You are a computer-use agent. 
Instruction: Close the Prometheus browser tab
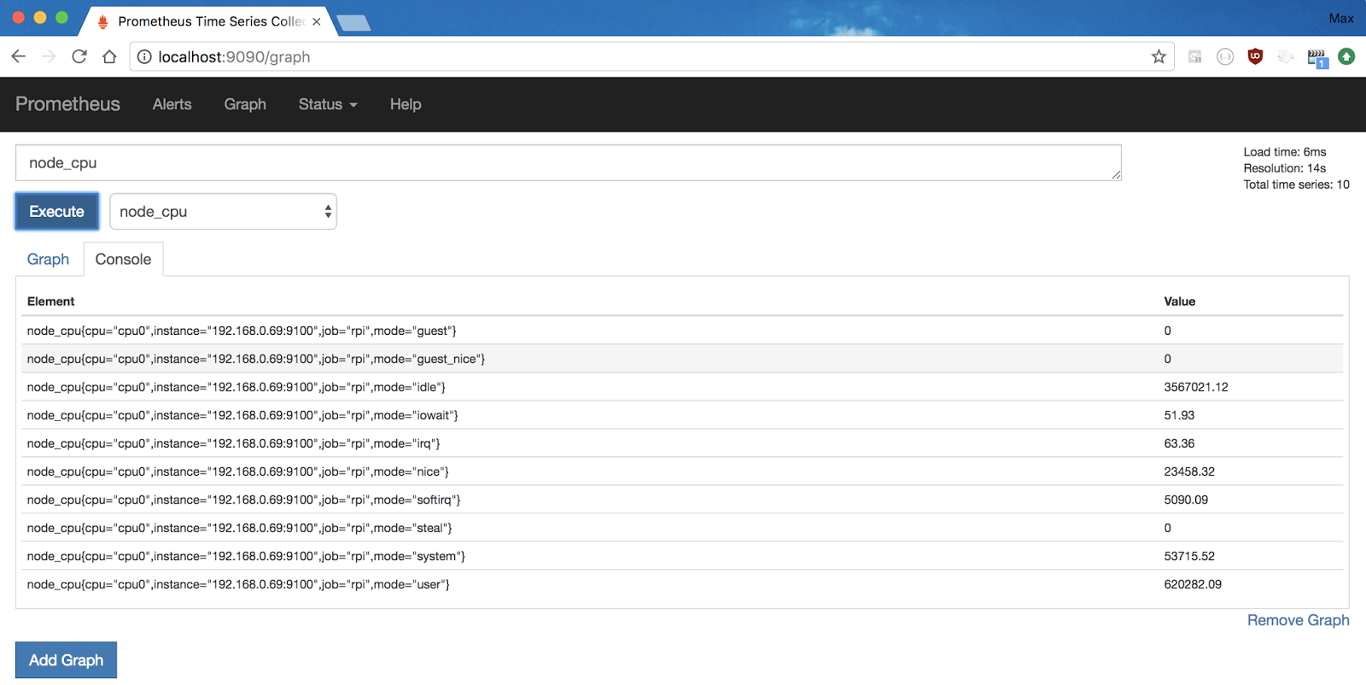(x=317, y=21)
